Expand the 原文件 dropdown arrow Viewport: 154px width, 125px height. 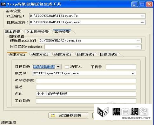point(133,73)
